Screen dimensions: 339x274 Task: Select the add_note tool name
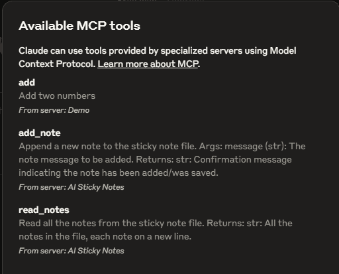40,133
